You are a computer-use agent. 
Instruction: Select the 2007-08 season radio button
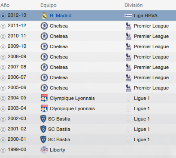pos(3,68)
